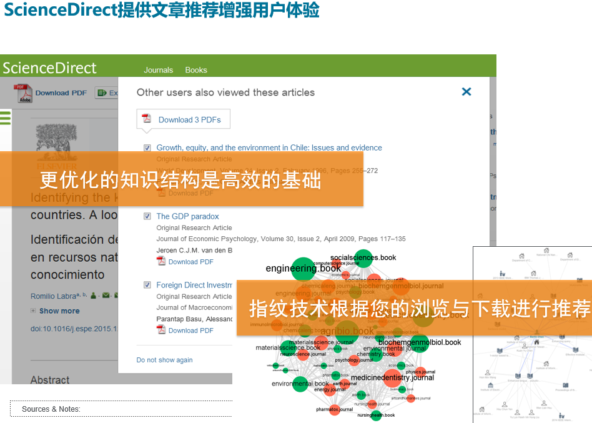Click Do not show again link

[x=164, y=360]
